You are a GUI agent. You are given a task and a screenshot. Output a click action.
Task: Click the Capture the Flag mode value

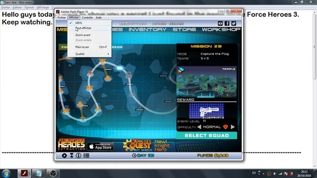(214, 54)
